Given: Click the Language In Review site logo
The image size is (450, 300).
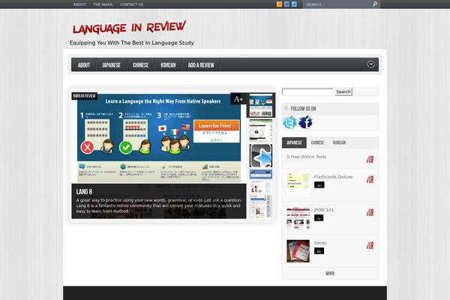Looking at the screenshot, I should tap(129, 28).
